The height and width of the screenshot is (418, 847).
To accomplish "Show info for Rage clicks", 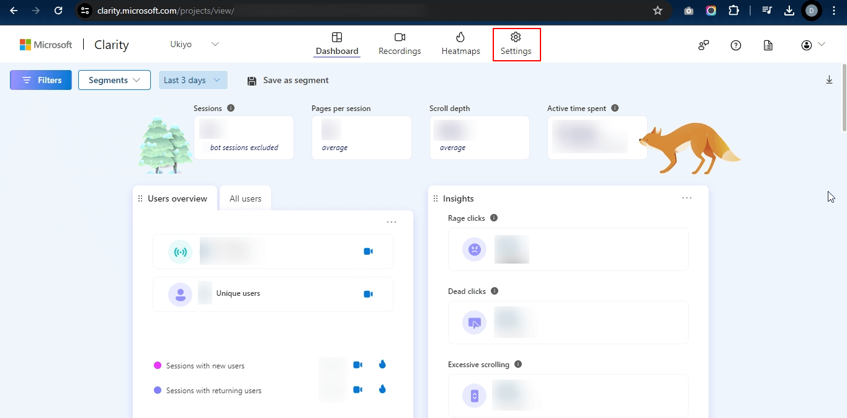I will [494, 218].
